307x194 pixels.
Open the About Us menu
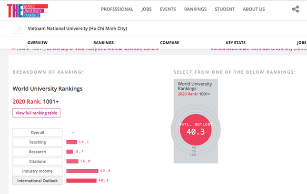(254, 9)
